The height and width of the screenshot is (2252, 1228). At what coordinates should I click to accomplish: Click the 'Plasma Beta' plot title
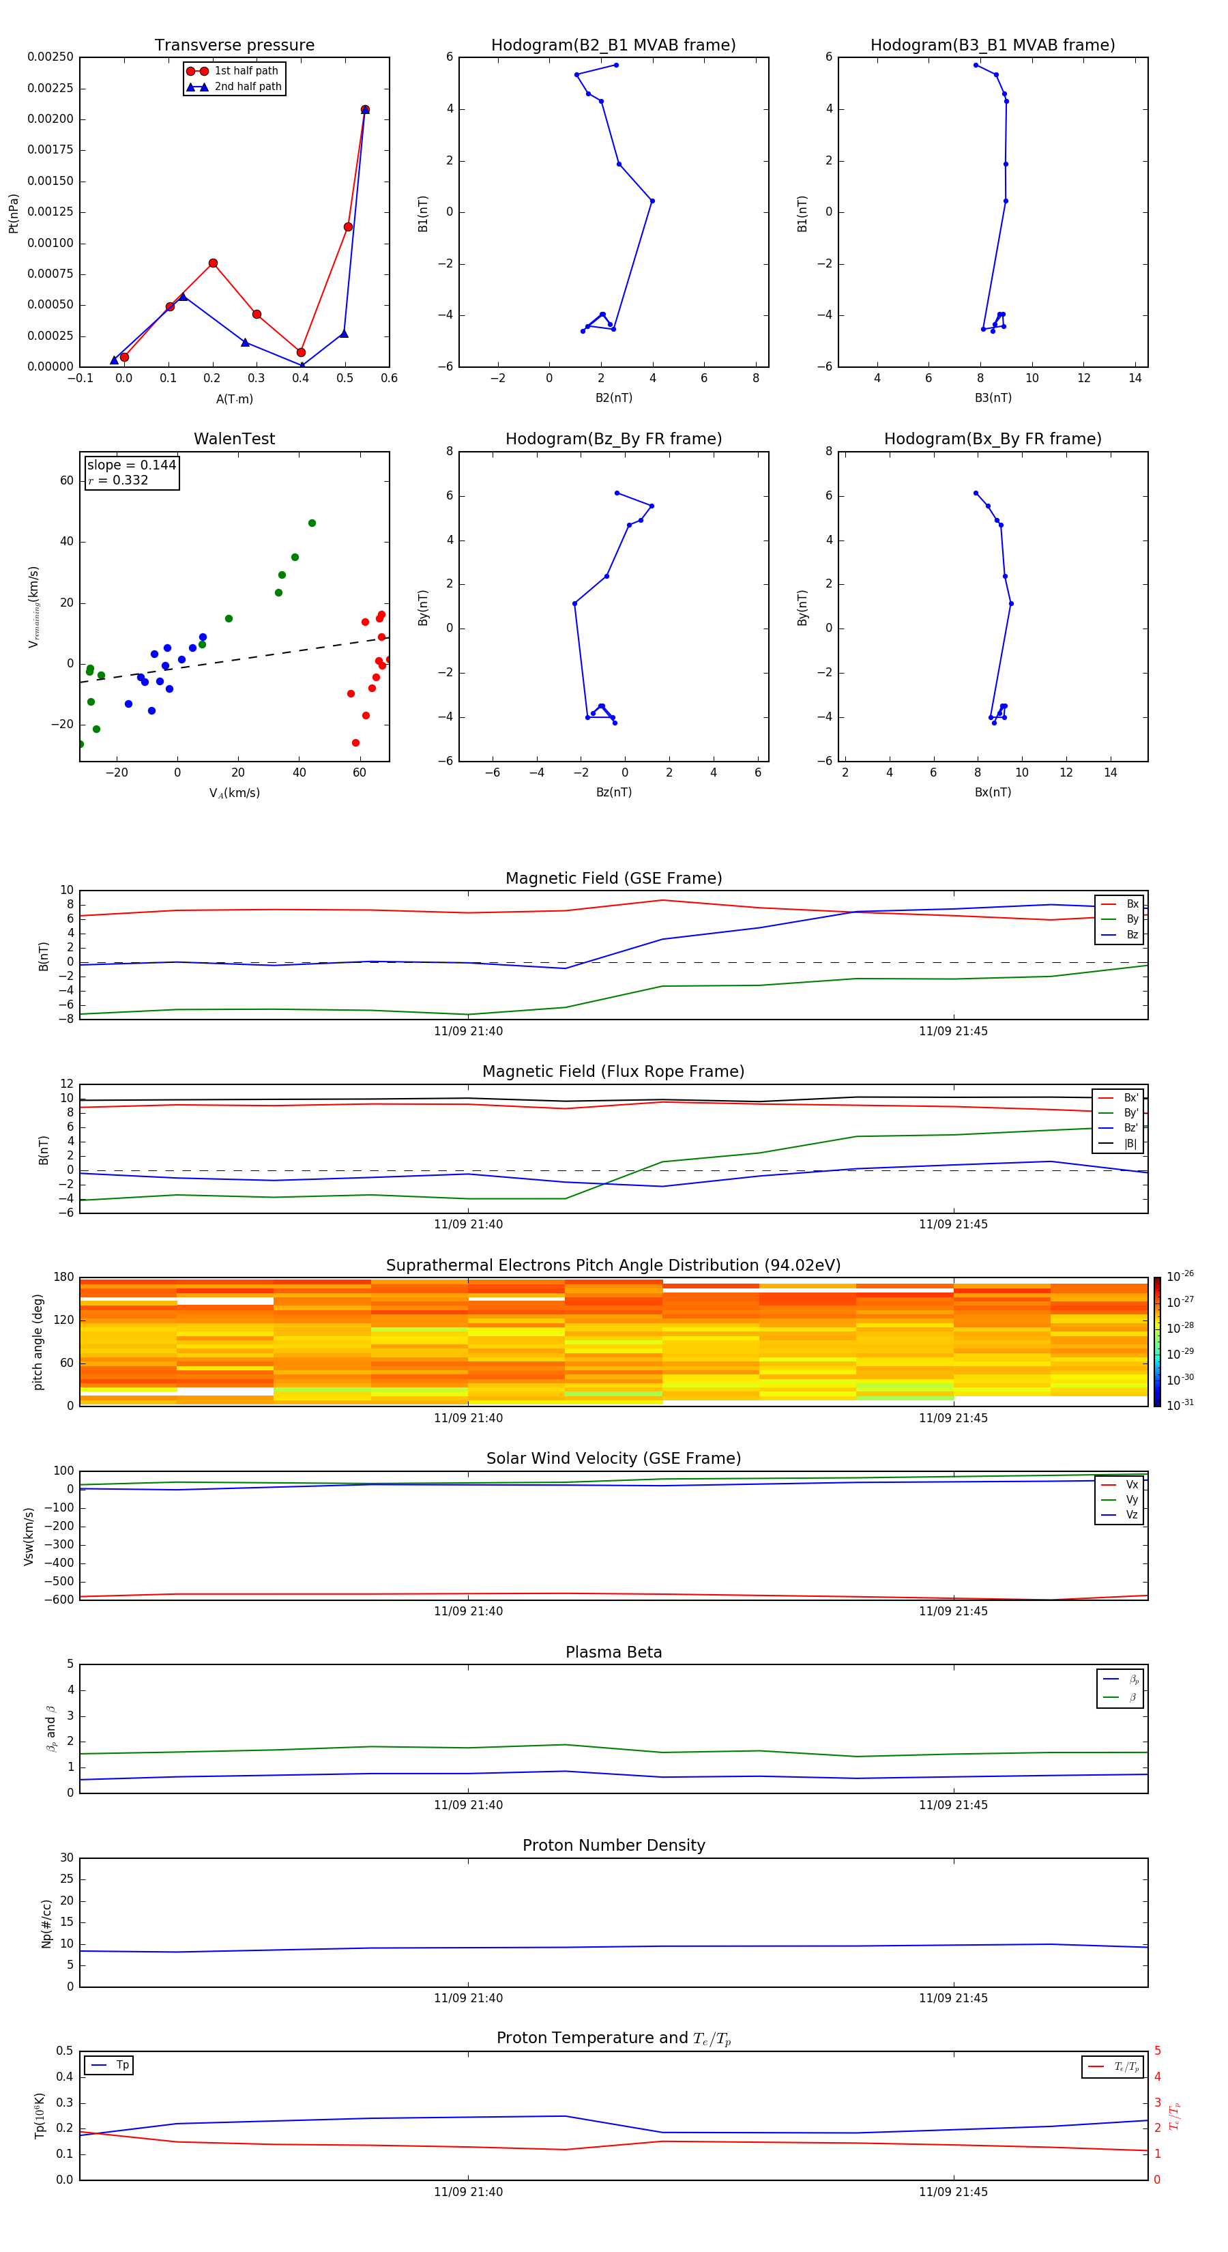point(613,1652)
